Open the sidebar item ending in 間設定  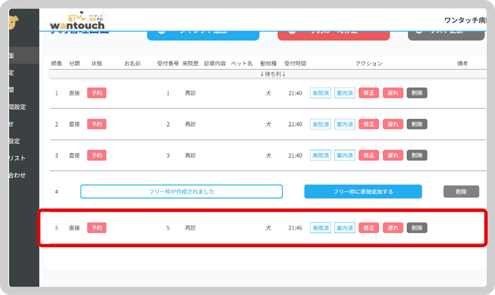(17, 107)
